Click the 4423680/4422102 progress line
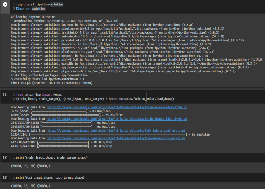The image size is (265, 189). [61, 142]
